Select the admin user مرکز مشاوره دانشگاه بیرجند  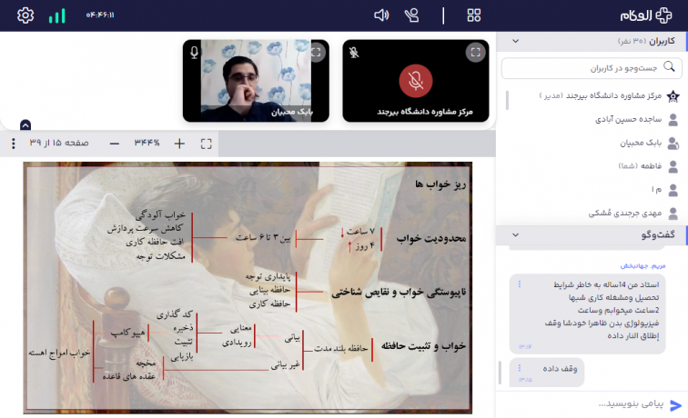(601, 95)
